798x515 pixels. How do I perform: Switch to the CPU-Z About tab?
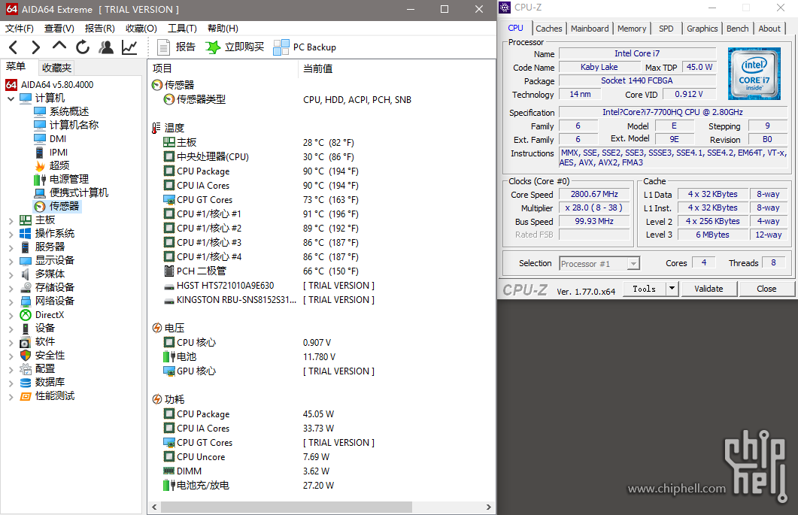(769, 29)
